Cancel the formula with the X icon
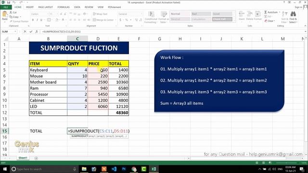 click(x=25, y=32)
